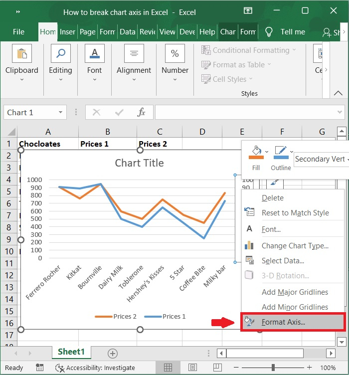Collapse the ribbon with the up chevron
349x375 pixels.
tap(338, 93)
